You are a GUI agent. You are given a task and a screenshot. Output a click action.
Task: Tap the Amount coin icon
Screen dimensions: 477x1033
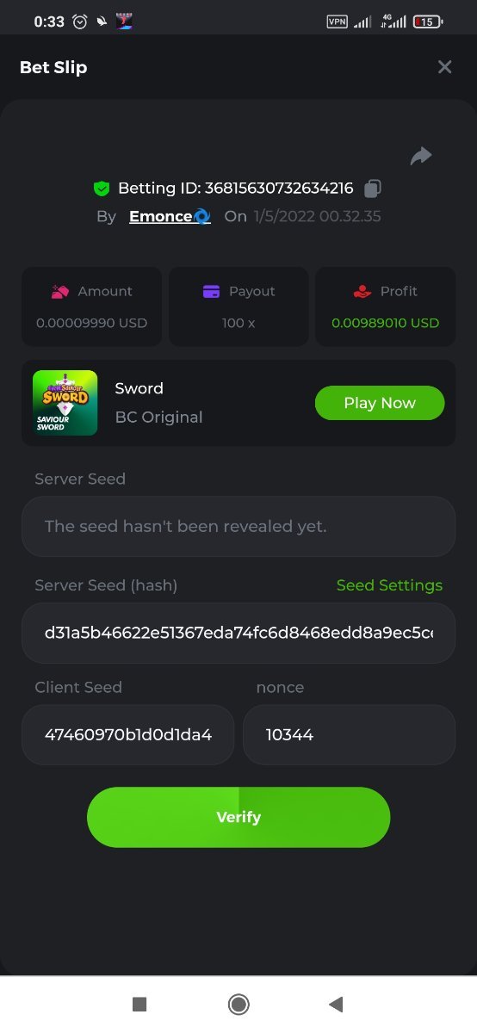59,292
